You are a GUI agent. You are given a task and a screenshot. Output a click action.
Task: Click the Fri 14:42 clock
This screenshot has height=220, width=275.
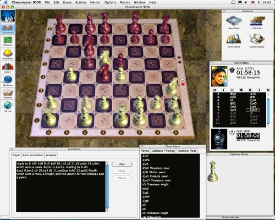[264, 2]
